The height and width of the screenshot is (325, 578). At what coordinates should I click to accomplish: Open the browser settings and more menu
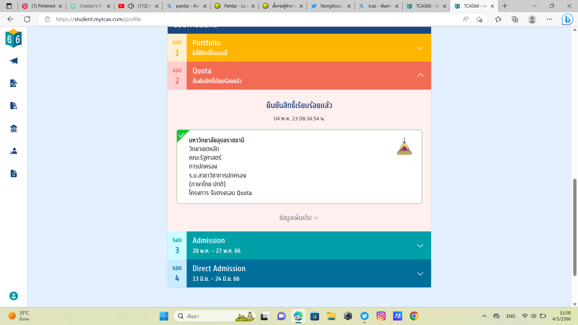click(549, 19)
